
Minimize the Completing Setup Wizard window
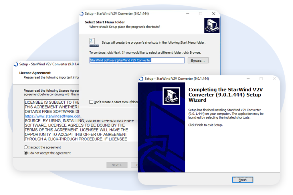tap(248, 79)
